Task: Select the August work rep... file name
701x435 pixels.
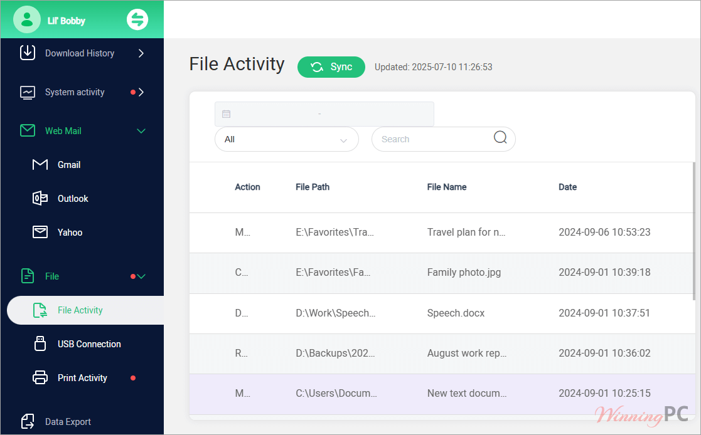Action: pos(467,354)
